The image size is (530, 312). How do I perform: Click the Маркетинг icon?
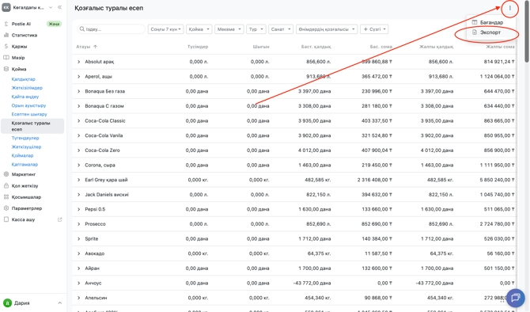tap(6, 174)
